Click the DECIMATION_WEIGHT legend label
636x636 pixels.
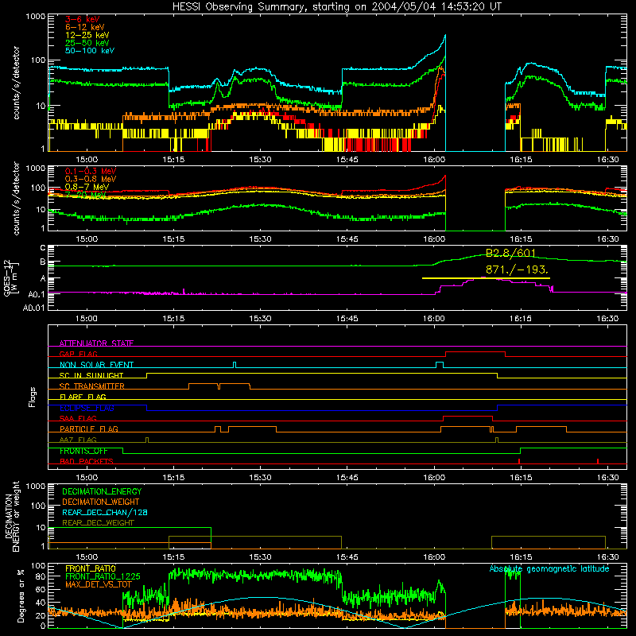coord(101,502)
